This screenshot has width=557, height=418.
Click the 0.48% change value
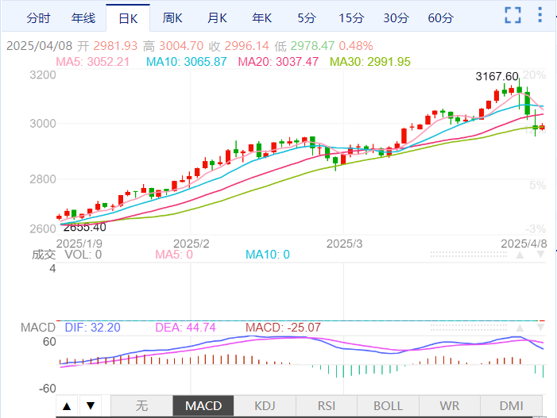pyautogui.click(x=356, y=46)
